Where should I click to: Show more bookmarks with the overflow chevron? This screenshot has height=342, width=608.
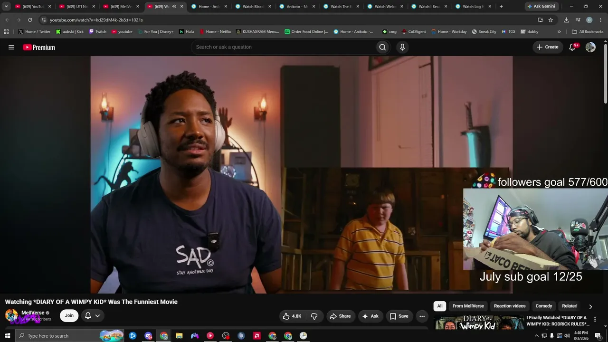pyautogui.click(x=559, y=32)
